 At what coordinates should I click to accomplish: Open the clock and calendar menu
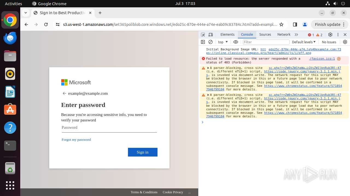185,4
